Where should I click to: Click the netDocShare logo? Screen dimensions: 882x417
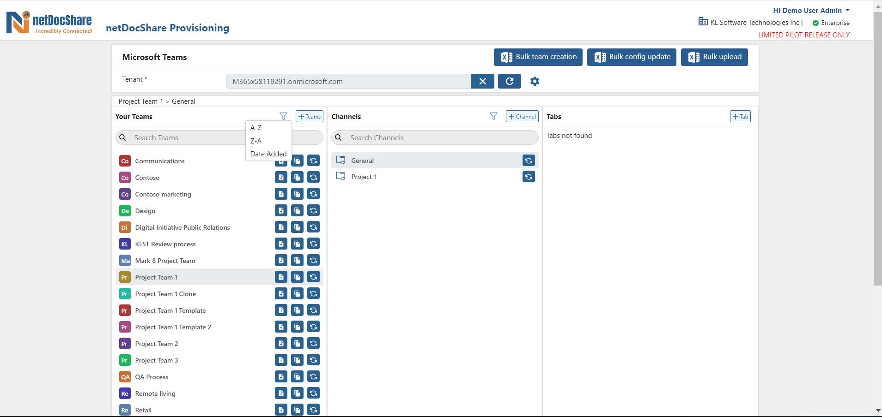(x=49, y=23)
